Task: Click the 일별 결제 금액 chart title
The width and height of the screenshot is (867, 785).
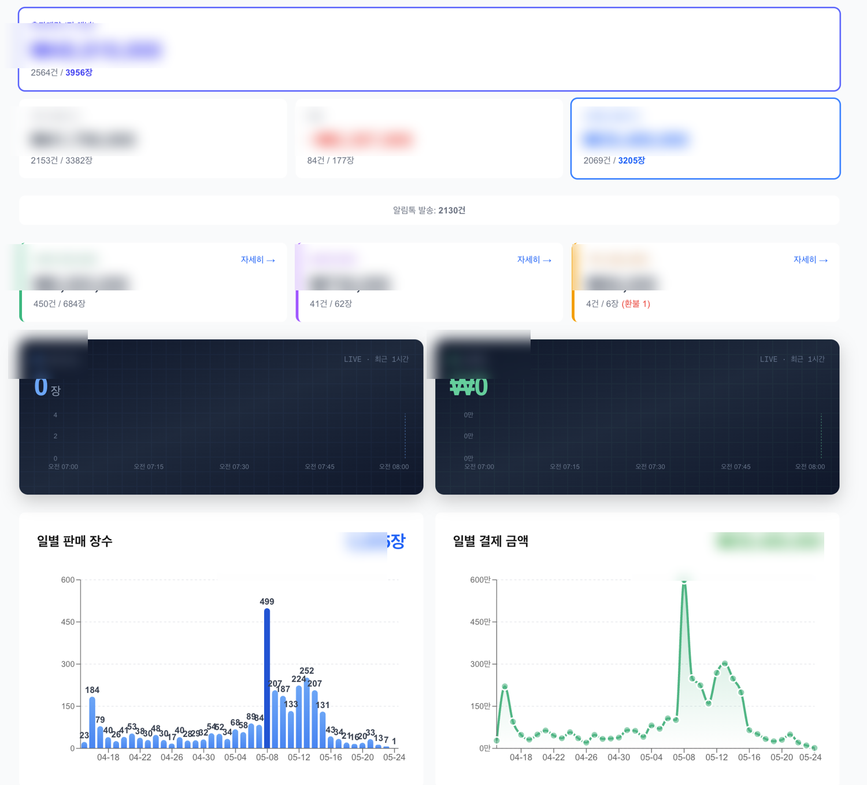Action: pos(490,541)
